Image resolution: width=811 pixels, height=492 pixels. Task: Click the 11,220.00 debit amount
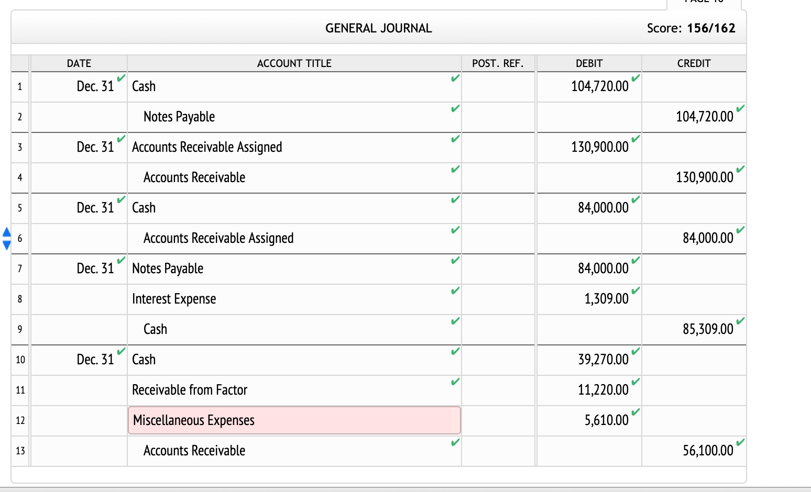pos(603,390)
